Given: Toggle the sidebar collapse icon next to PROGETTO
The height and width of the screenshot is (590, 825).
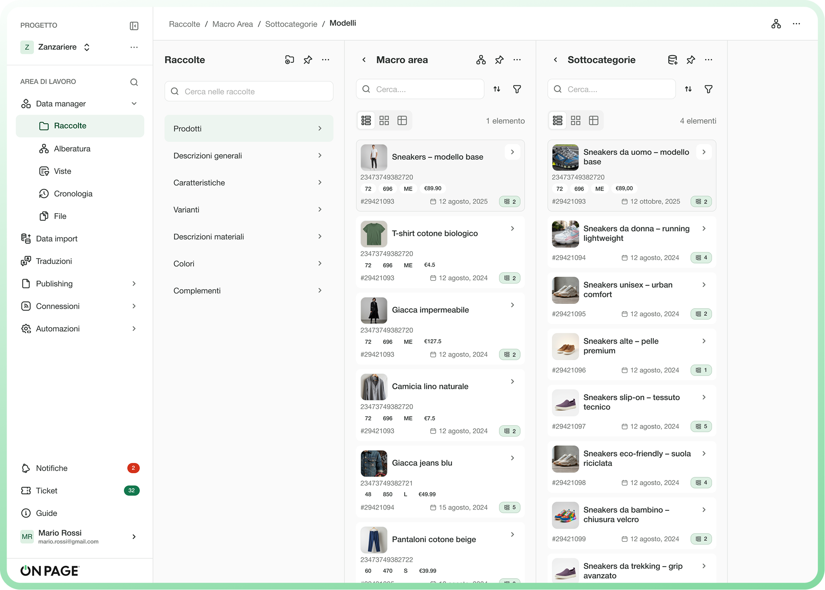Looking at the screenshot, I should 134,26.
